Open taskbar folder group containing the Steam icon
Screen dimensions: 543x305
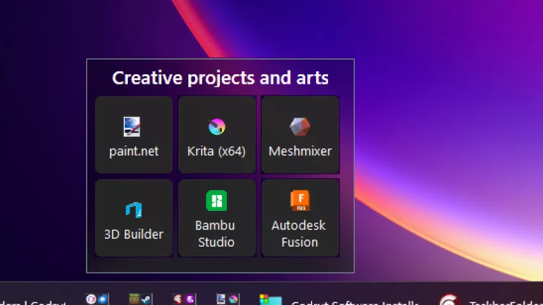point(141,299)
